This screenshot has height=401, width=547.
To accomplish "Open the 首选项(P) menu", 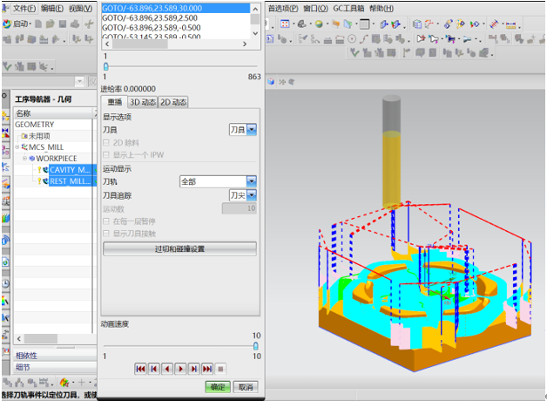I will coord(283,9).
